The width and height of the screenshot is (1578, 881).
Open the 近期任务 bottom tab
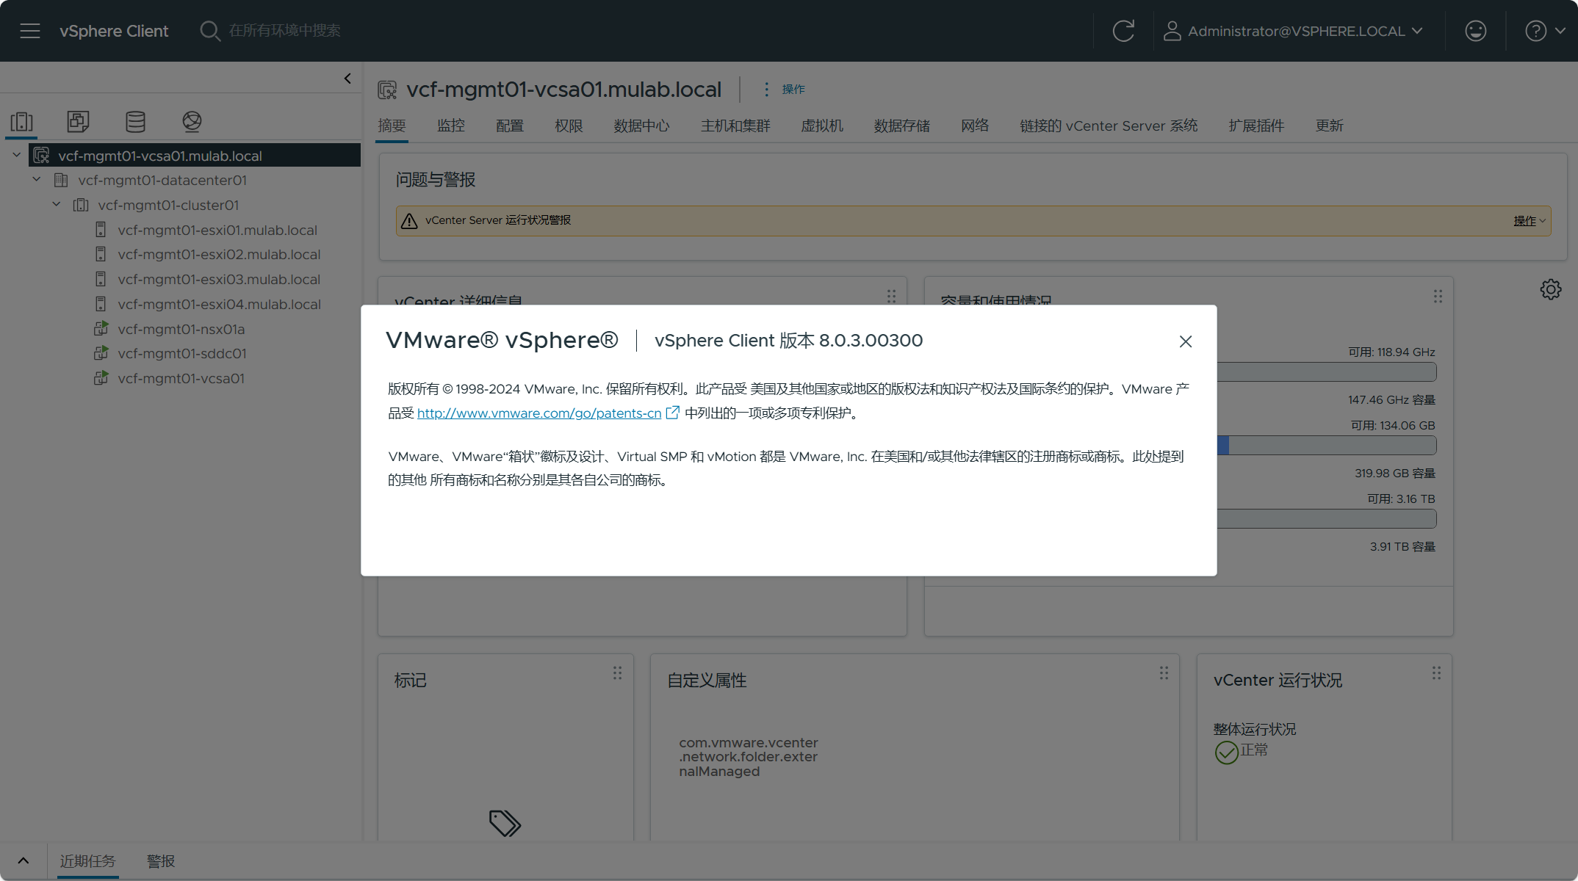(87, 861)
